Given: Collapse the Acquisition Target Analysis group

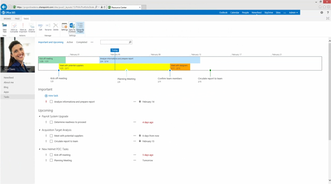Looking at the screenshot, I should [x=39, y=130].
